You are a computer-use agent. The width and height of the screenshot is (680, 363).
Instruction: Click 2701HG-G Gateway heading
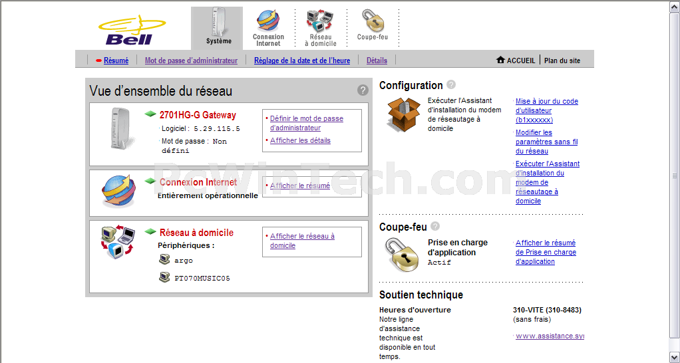198,115
